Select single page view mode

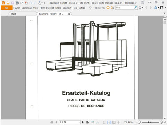point(104,122)
